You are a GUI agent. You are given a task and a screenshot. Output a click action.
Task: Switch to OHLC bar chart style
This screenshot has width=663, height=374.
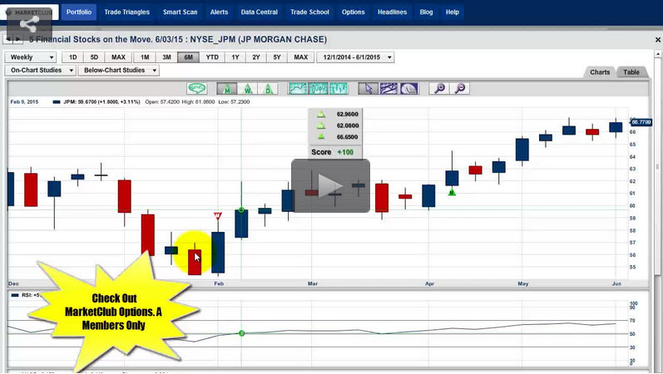[x=339, y=88]
